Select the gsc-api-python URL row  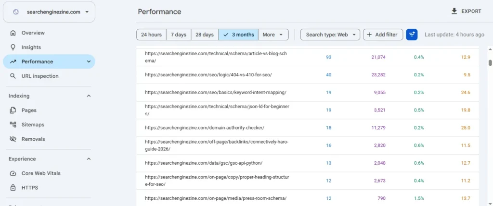(x=308, y=163)
